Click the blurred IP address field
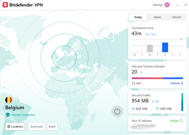 [x=143, y=126]
